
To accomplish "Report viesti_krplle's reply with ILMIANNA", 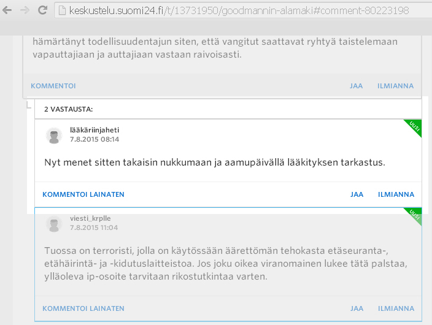I will point(396,308).
